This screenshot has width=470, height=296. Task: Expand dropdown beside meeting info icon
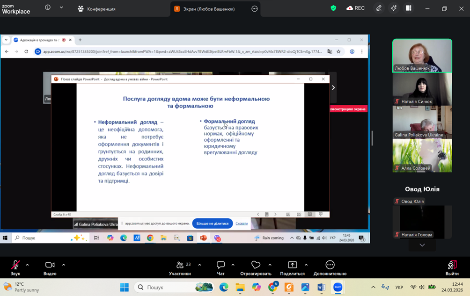(x=61, y=8)
